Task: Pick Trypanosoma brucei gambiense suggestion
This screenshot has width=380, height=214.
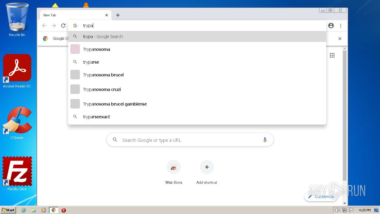Action: pos(197,104)
